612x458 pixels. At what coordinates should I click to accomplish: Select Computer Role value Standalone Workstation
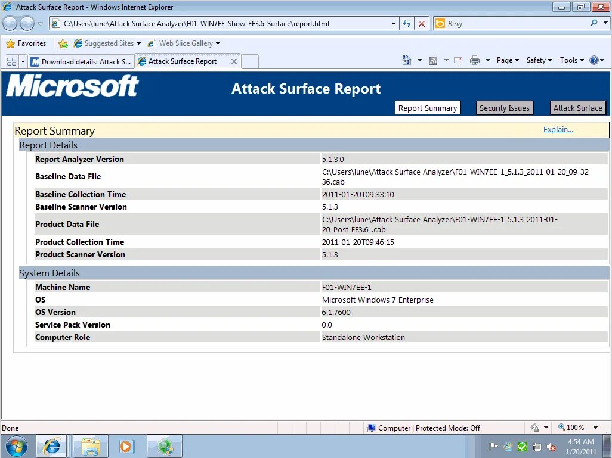coord(363,337)
